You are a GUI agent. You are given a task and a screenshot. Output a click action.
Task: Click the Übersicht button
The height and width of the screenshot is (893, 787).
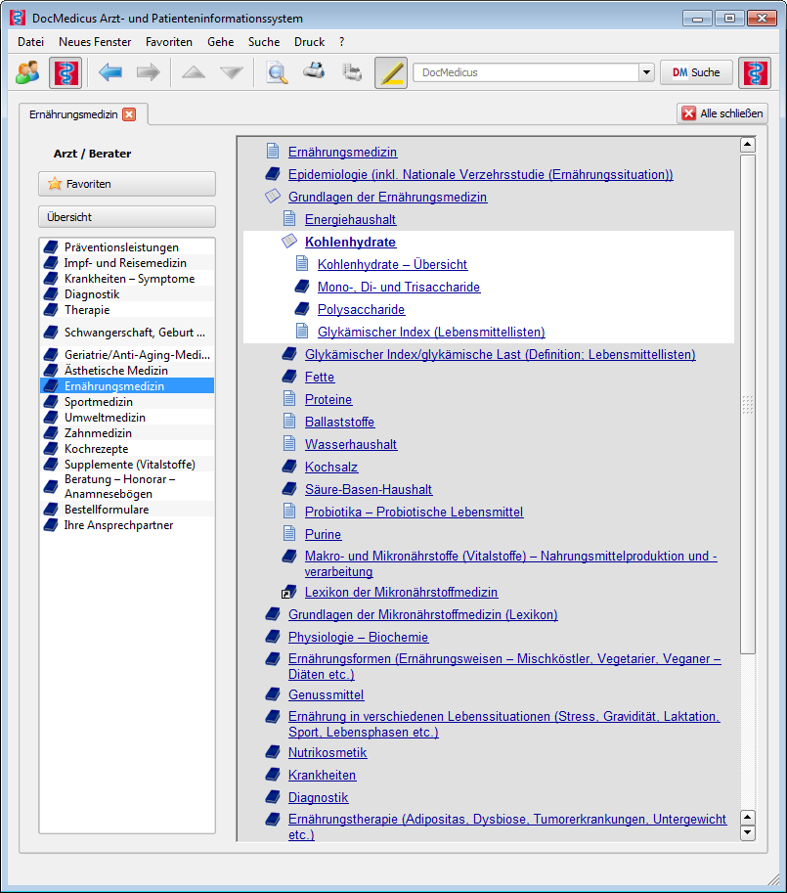pyautogui.click(x=127, y=217)
